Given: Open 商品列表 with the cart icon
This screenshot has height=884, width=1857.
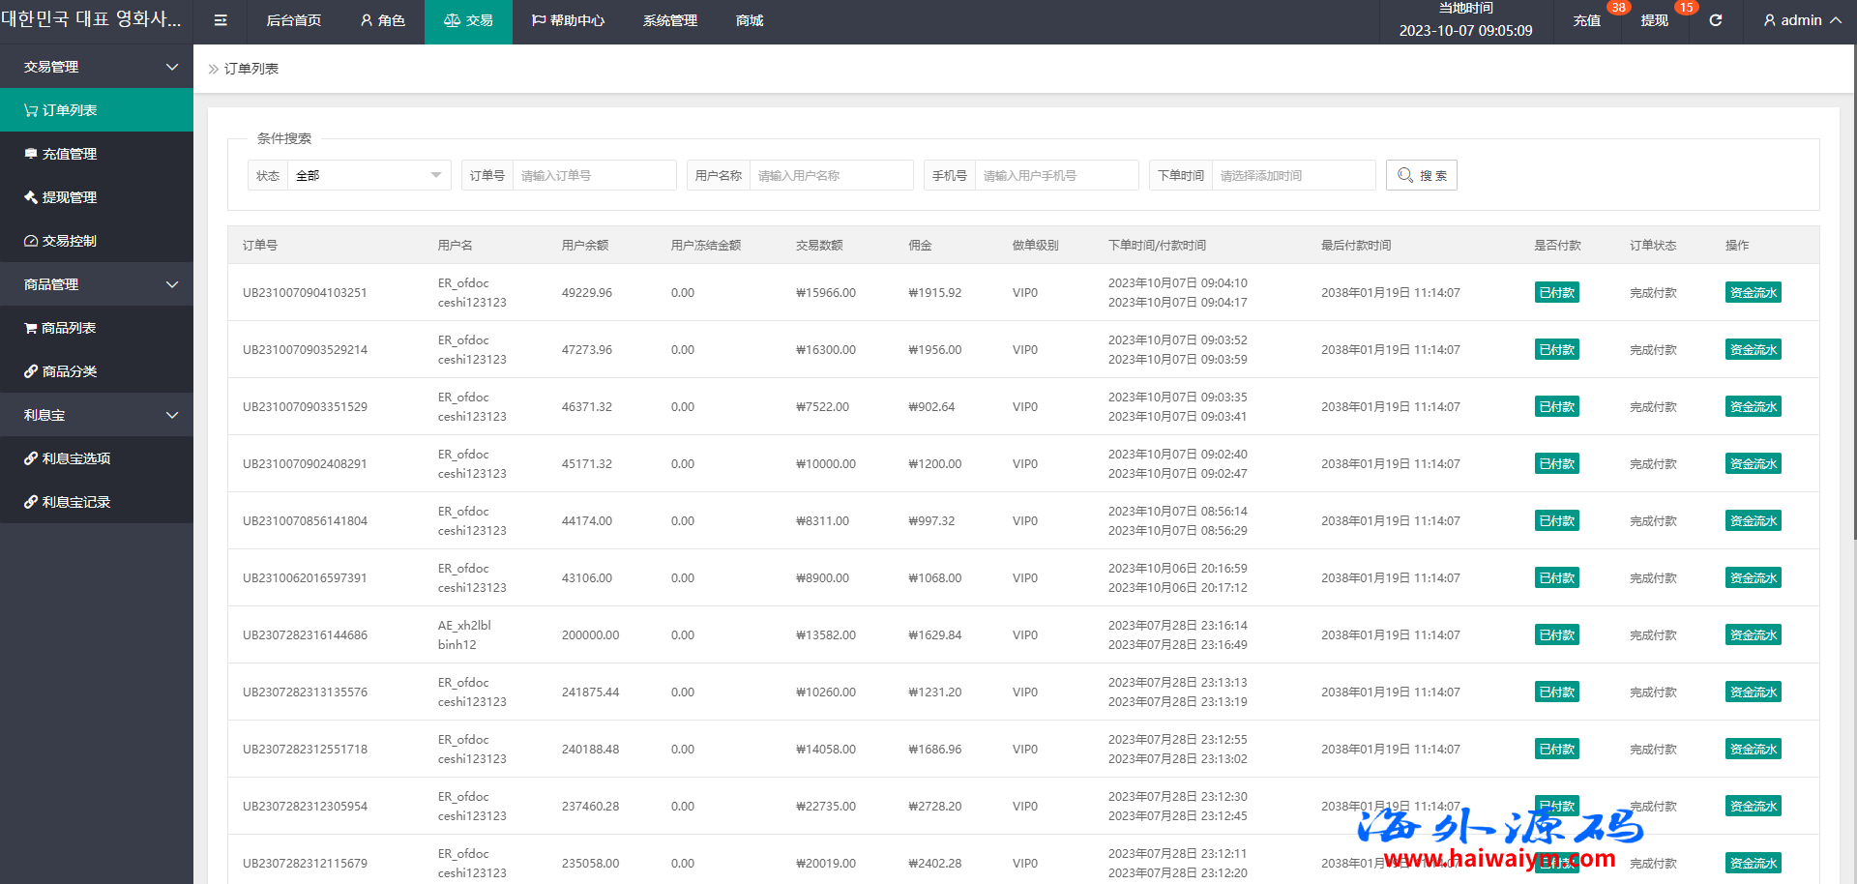Looking at the screenshot, I should [x=68, y=328].
